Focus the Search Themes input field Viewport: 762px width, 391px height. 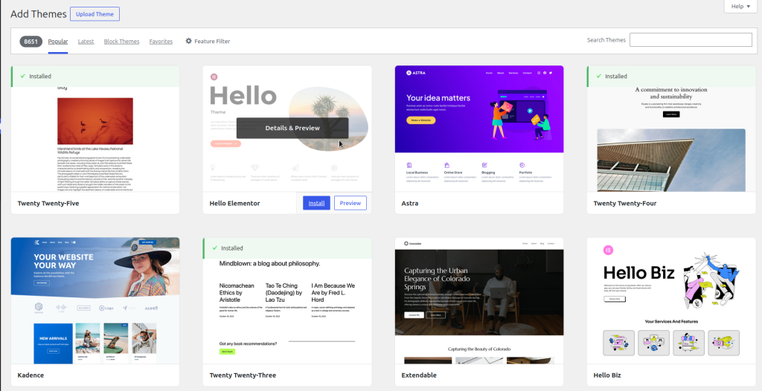(691, 40)
